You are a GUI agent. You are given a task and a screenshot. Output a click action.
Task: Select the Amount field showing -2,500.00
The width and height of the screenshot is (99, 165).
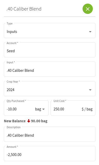coord(50,154)
